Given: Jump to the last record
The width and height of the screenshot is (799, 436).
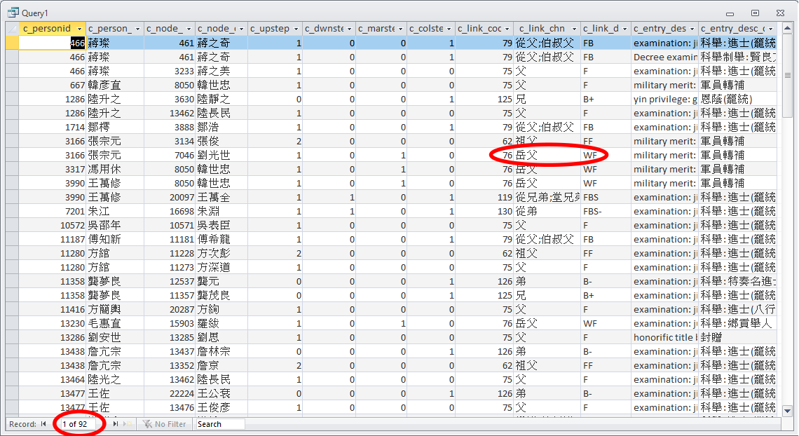Looking at the screenshot, I should click(x=116, y=424).
